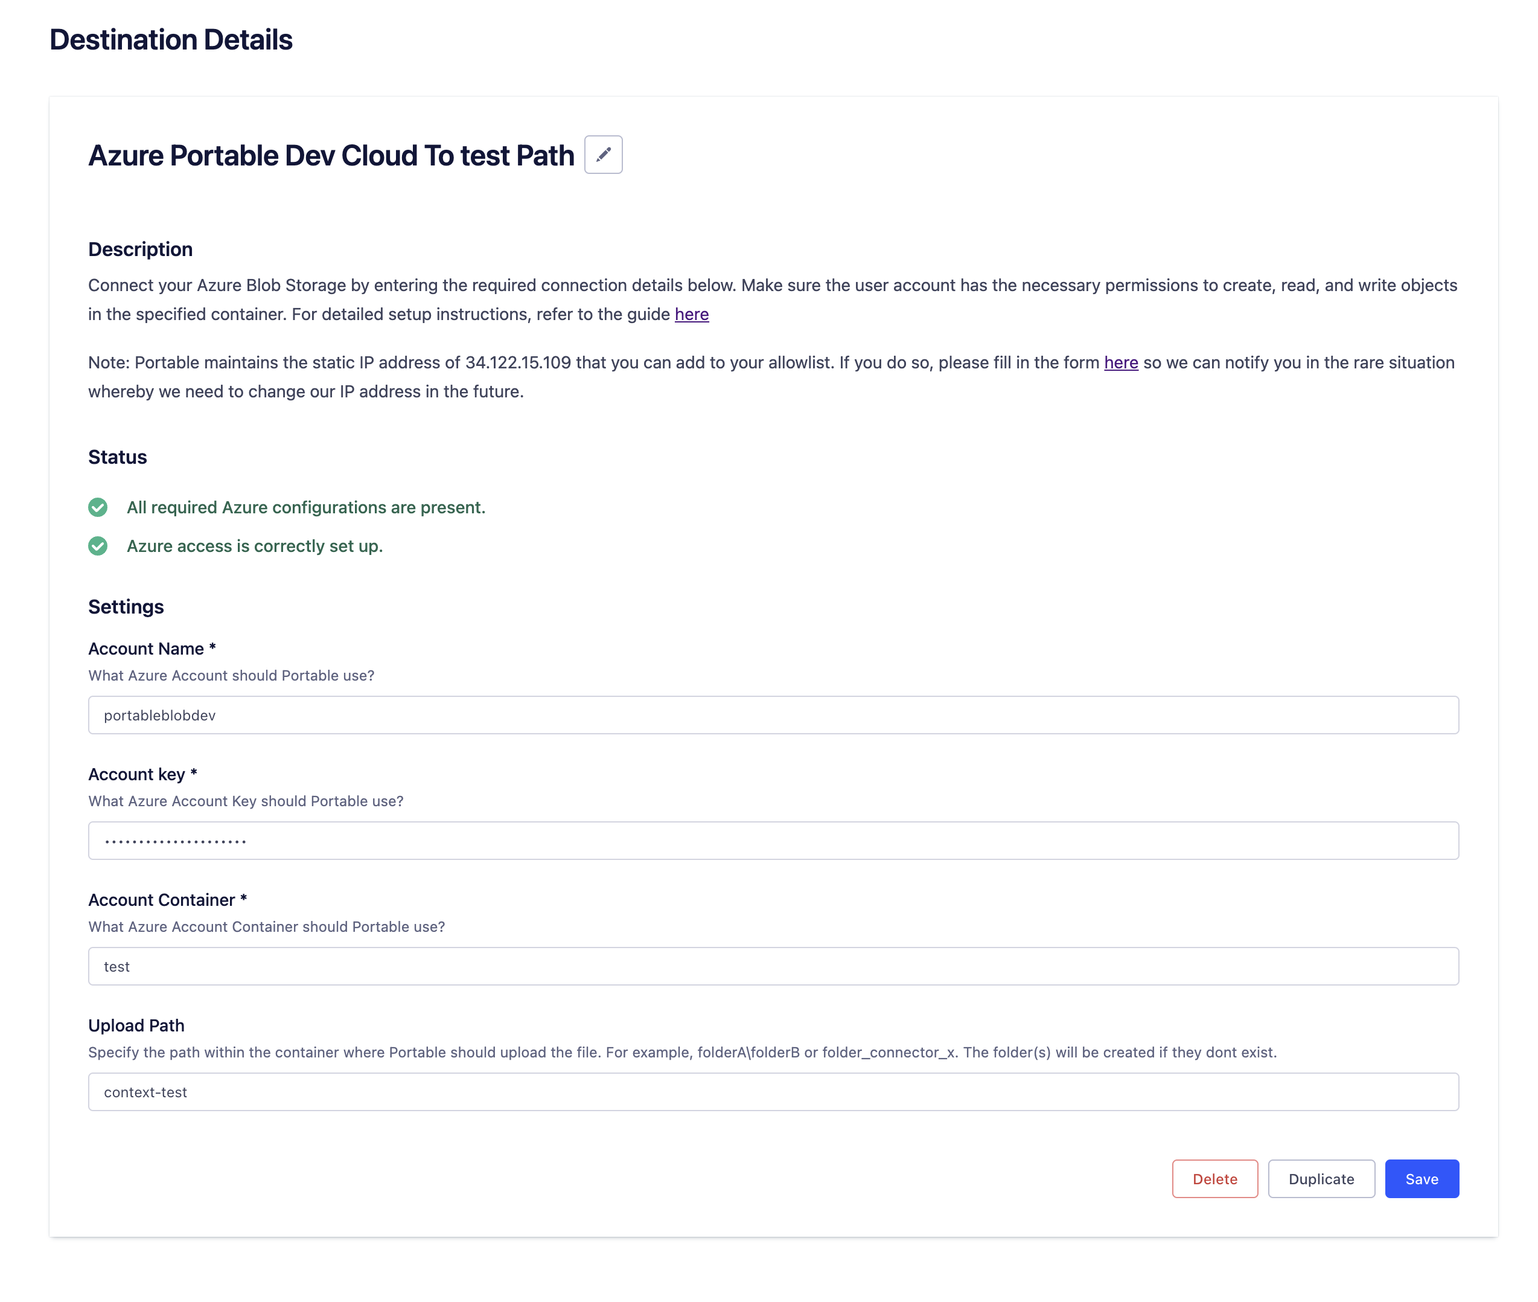The width and height of the screenshot is (1538, 1302).
Task: Click the Settings section heading
Action: [x=126, y=607]
